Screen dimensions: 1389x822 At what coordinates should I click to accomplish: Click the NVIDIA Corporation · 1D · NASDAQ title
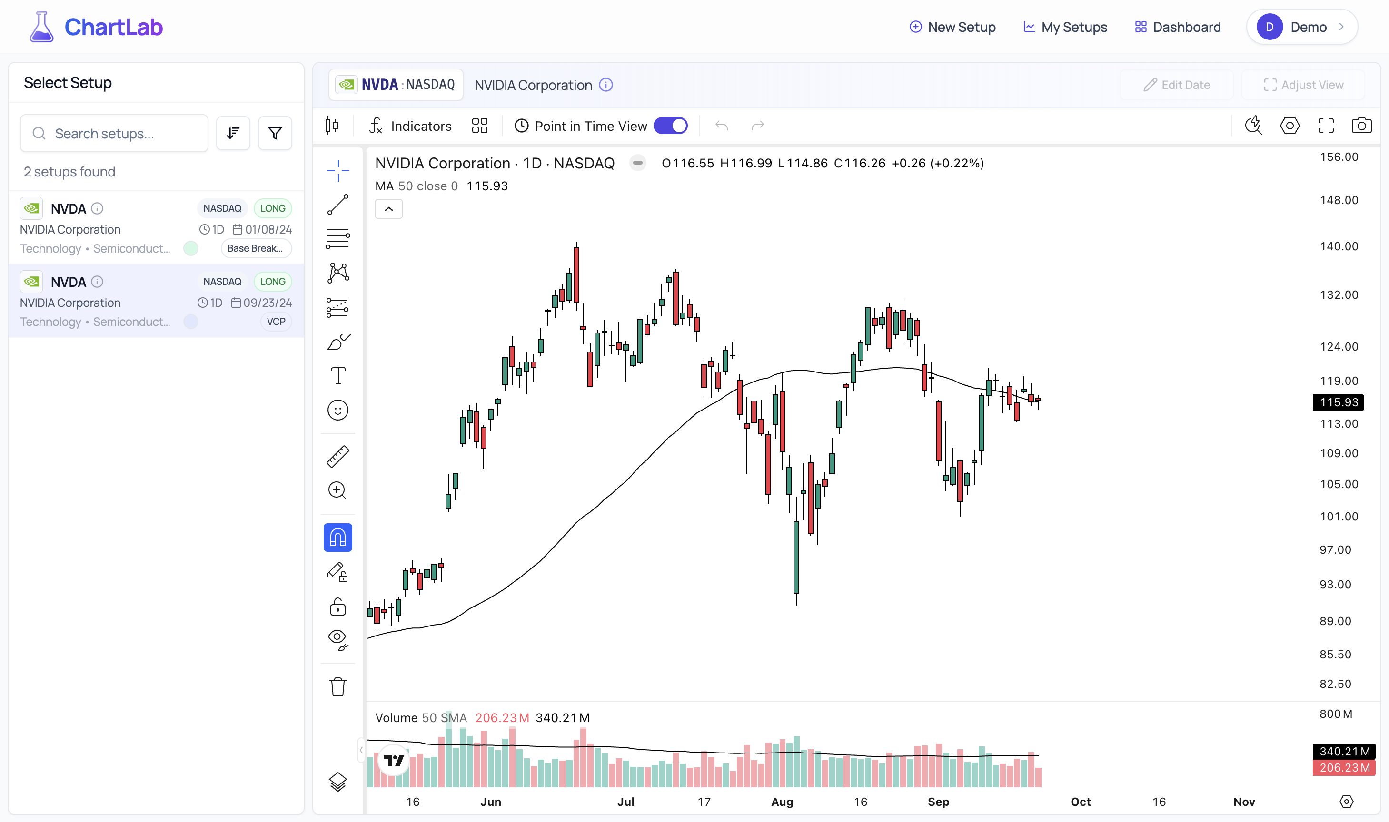(495, 164)
